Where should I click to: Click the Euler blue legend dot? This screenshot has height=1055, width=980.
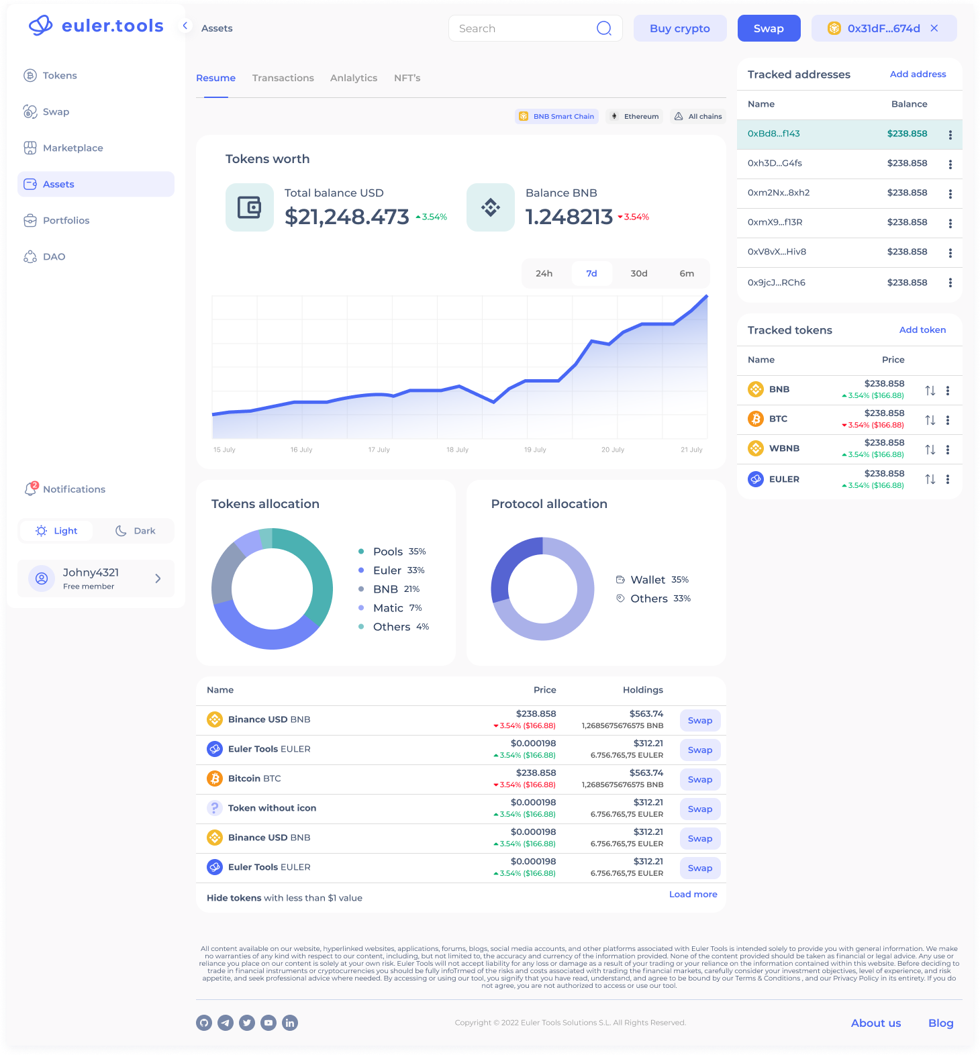[x=361, y=570]
